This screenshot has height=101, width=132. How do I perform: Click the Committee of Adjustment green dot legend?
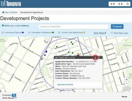(53, 33)
